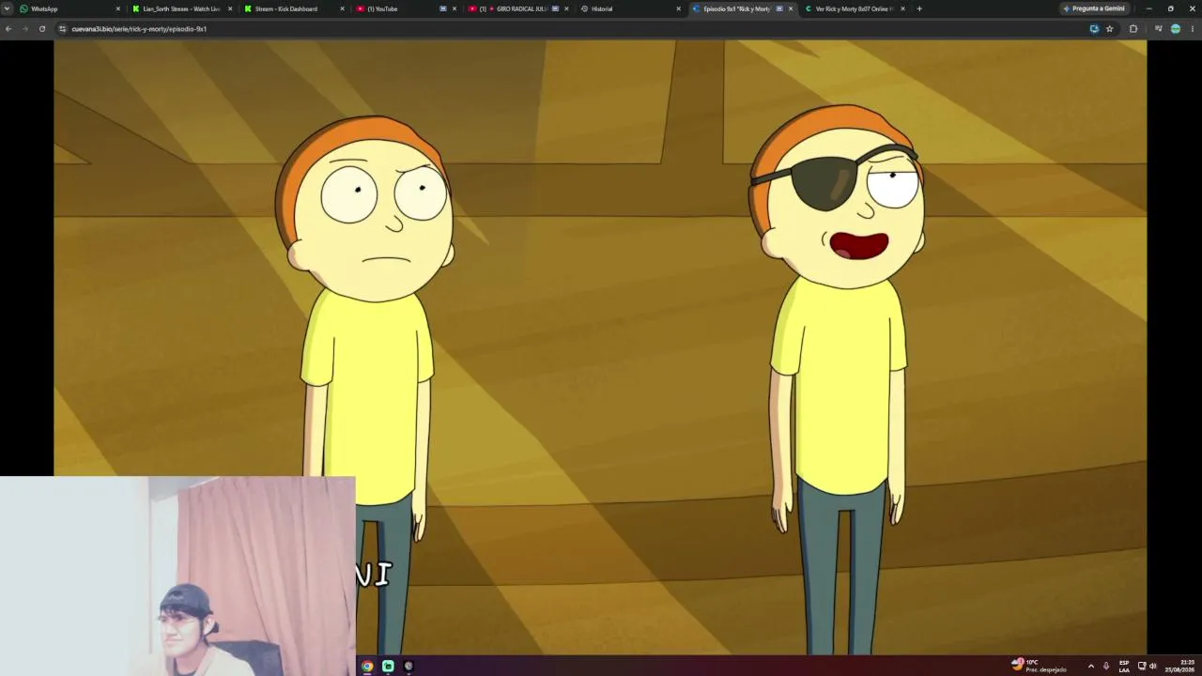Open the GIRO RADICAL YouTube tab
Viewport: 1202px width, 676px height.
pyautogui.click(x=518, y=8)
